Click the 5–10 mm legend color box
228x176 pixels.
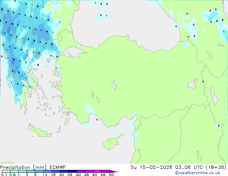[x=39, y=171]
